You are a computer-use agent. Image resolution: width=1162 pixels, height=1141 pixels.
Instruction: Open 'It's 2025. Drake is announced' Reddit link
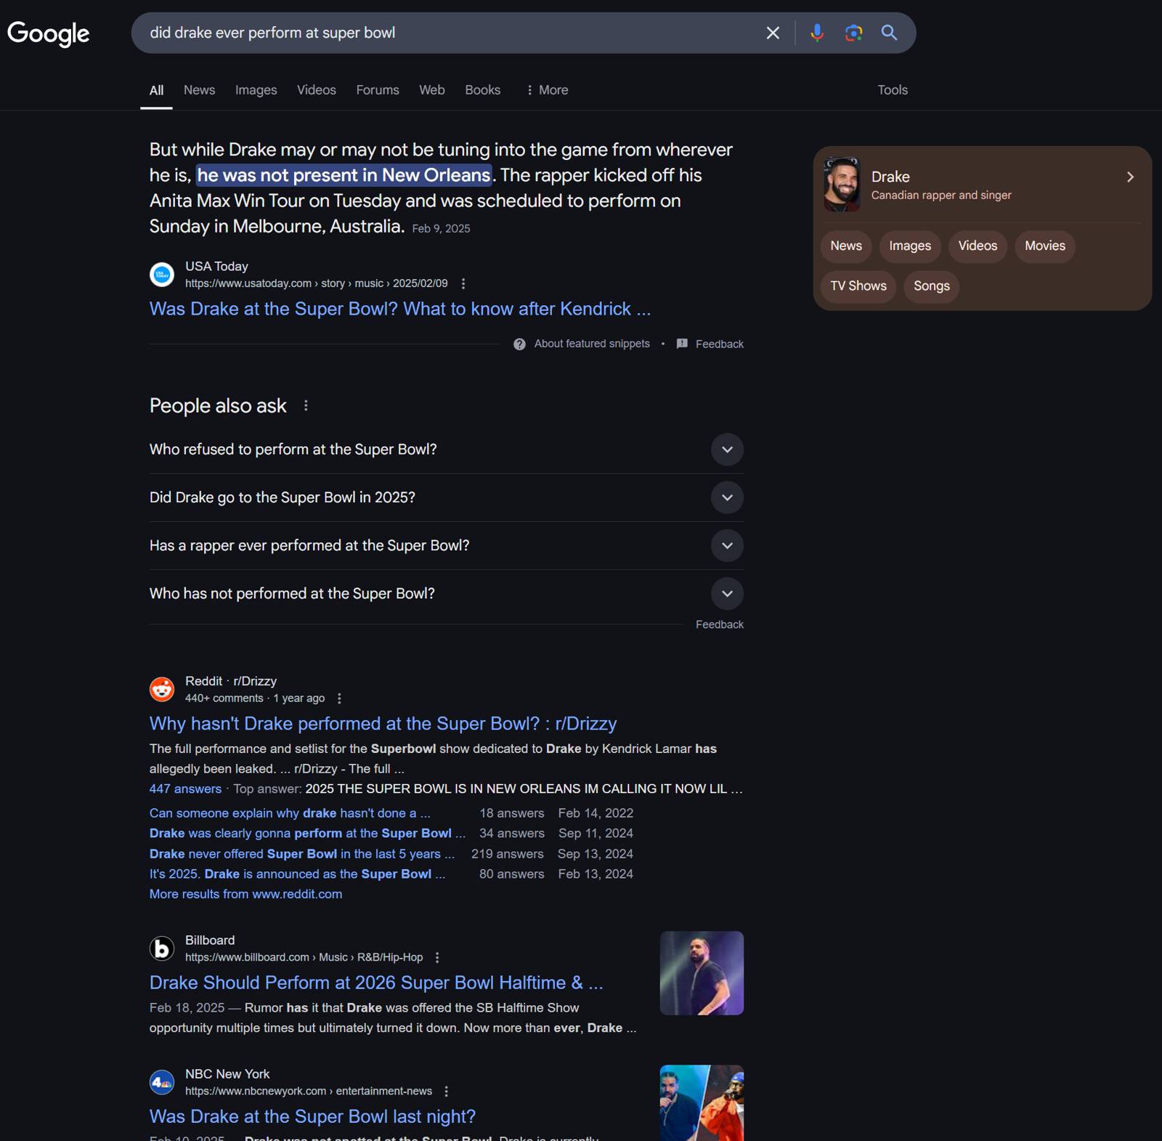(x=297, y=874)
